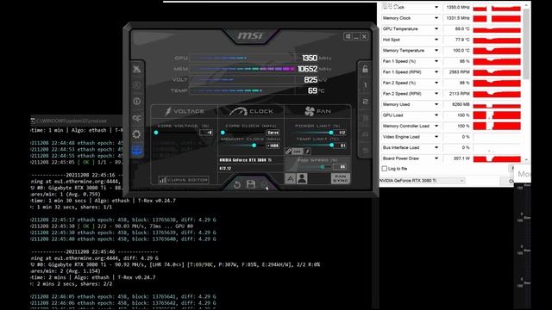552x310 pixels.
Task: Click the power limit slider handle
Action: pos(331,133)
